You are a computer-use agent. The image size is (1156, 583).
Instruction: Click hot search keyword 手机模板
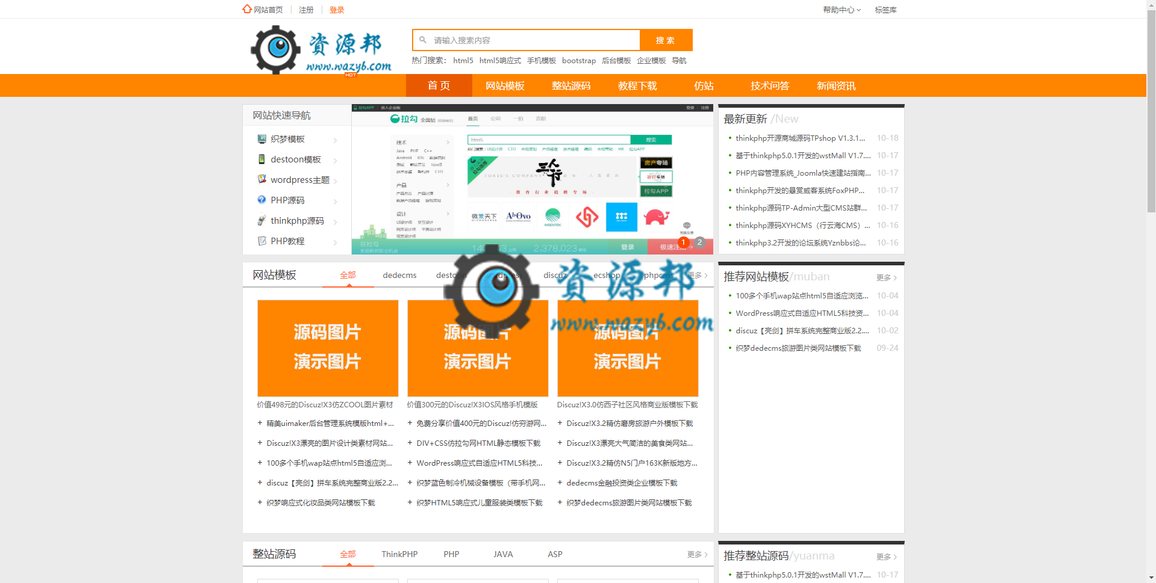542,60
